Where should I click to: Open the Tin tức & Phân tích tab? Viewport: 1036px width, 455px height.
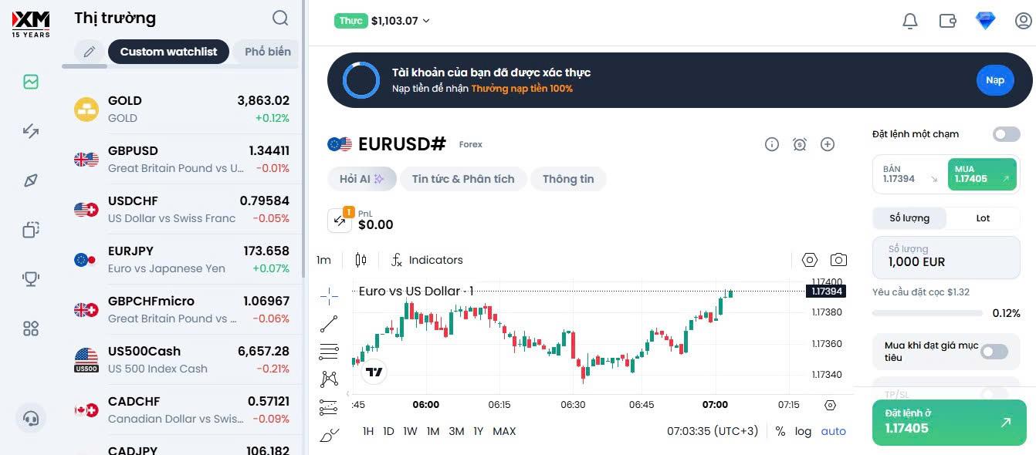pos(463,179)
